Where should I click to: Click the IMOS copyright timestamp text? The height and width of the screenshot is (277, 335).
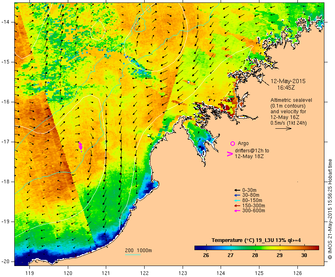pyautogui.click(x=330, y=209)
